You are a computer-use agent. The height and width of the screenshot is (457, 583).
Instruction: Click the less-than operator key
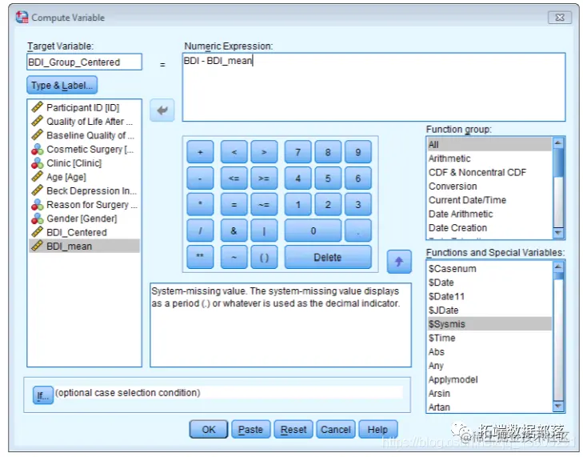(234, 152)
